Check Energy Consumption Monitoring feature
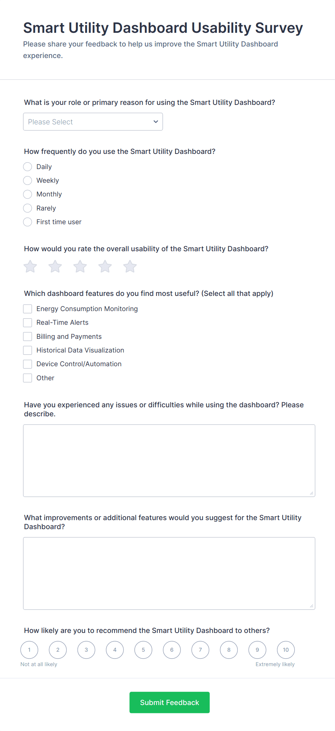This screenshot has width=335, height=731. [27, 309]
